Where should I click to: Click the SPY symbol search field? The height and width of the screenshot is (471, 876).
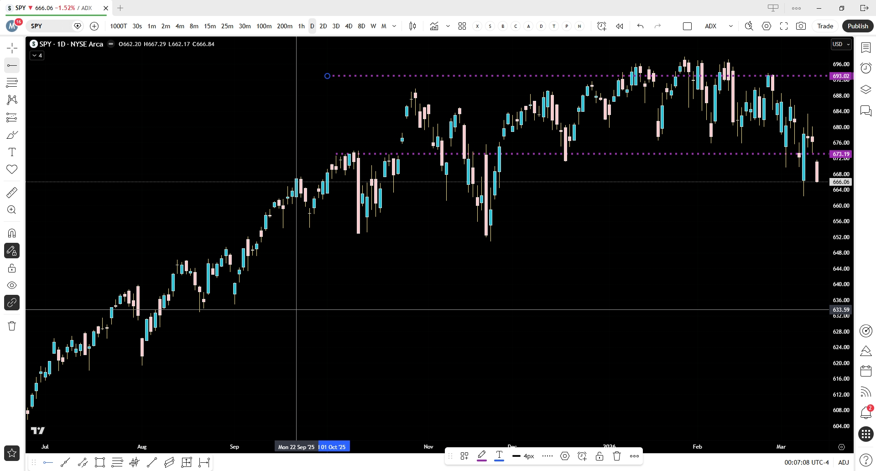click(x=50, y=26)
